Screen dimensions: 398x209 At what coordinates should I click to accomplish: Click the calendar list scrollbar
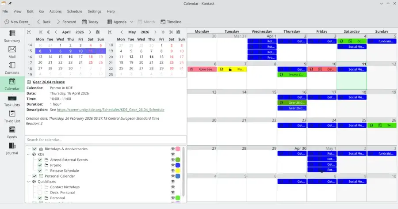point(184,172)
